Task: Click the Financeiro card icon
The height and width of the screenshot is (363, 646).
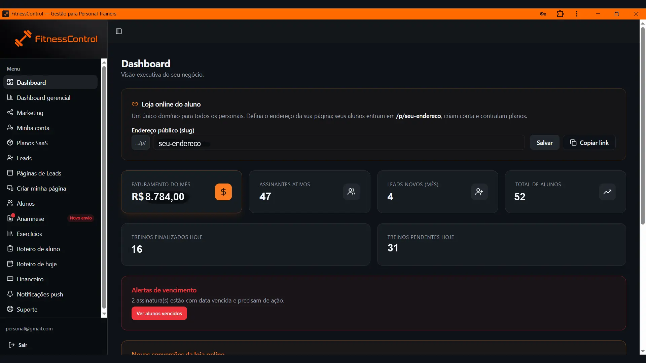Action: [10, 279]
